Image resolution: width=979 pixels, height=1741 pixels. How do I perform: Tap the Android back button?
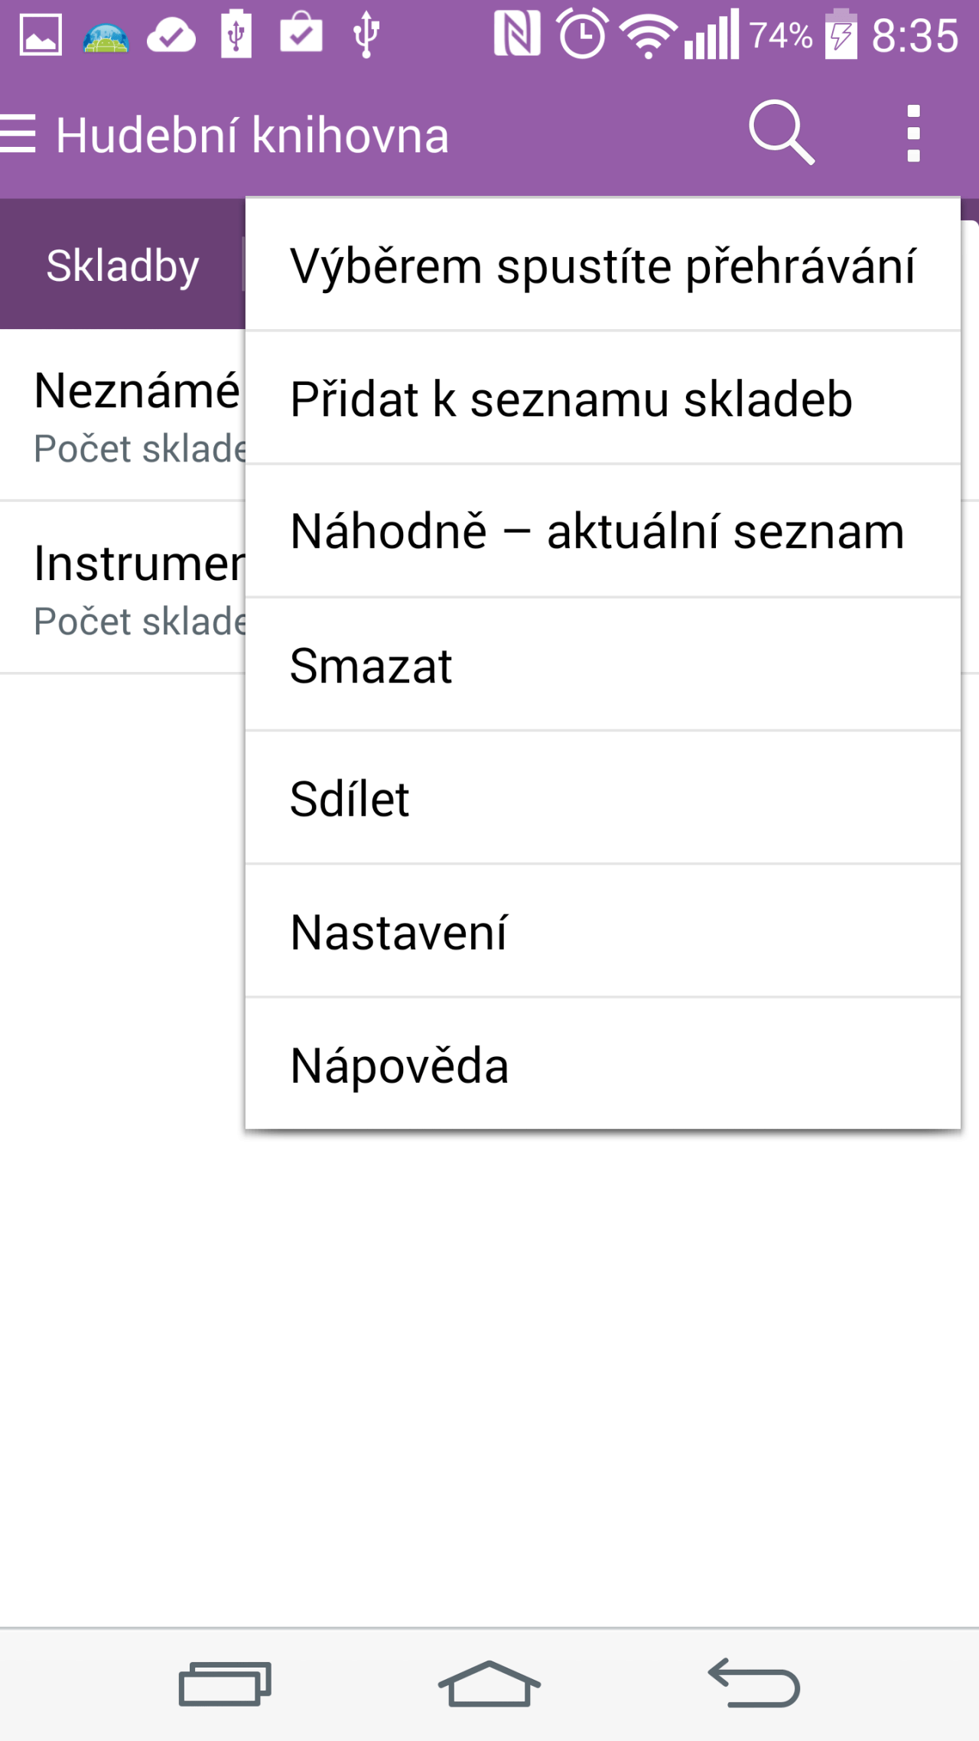coord(754,1683)
